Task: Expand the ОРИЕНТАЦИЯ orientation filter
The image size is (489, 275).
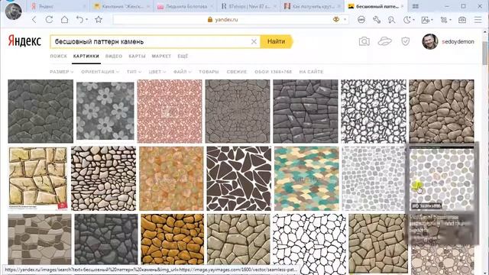Action: (x=100, y=72)
